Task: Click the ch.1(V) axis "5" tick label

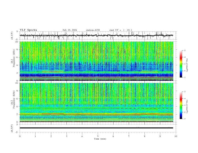Action: (x=17, y=31)
